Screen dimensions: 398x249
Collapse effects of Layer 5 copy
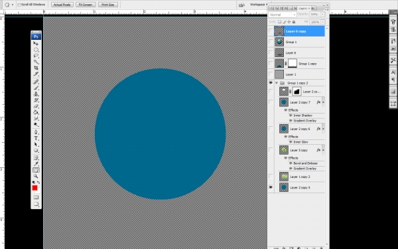(323, 150)
